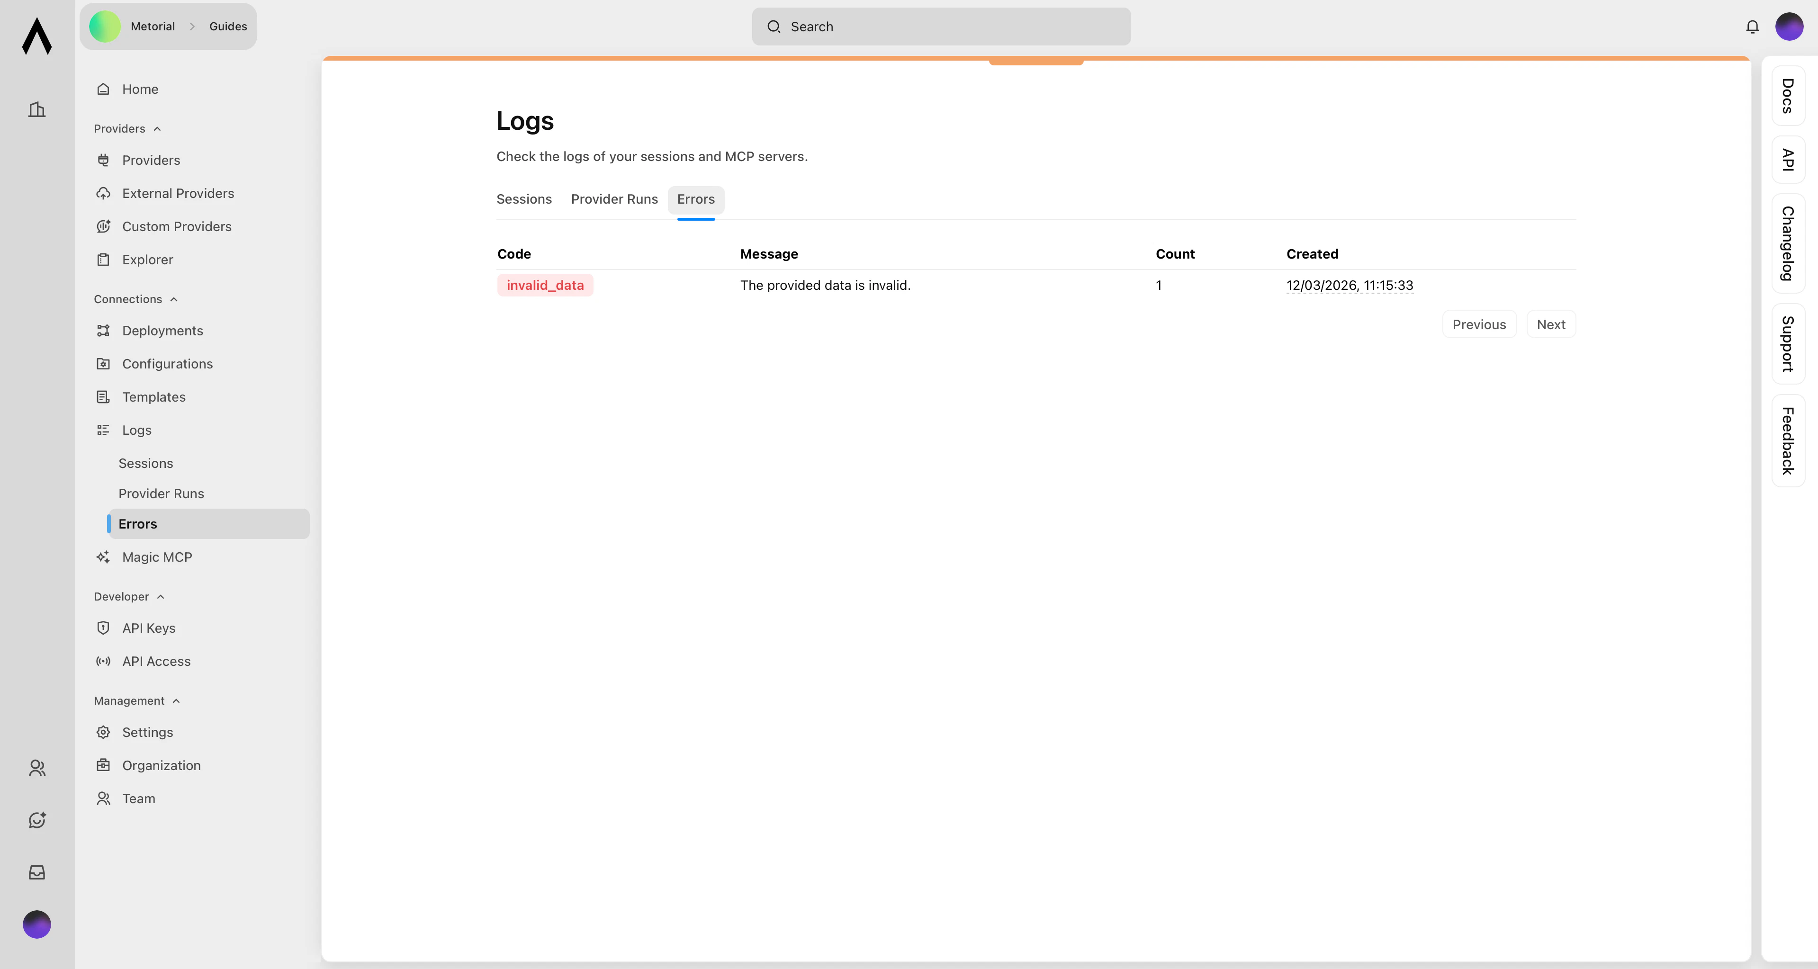This screenshot has height=969, width=1818.
Task: Select the Deployments nodes icon
Action: coord(103,330)
